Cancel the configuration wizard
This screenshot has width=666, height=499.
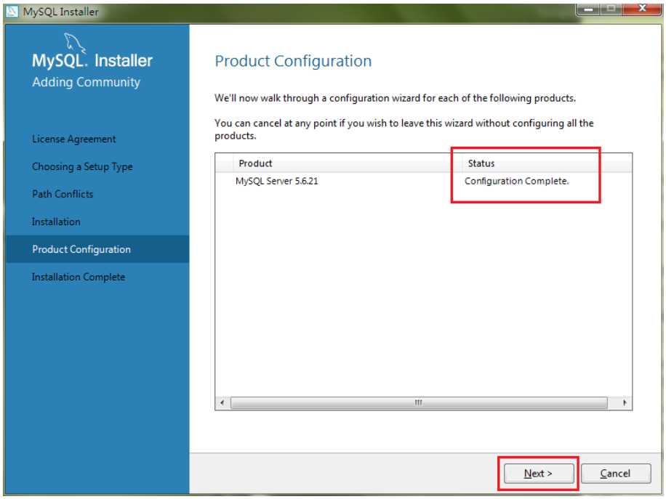point(615,474)
